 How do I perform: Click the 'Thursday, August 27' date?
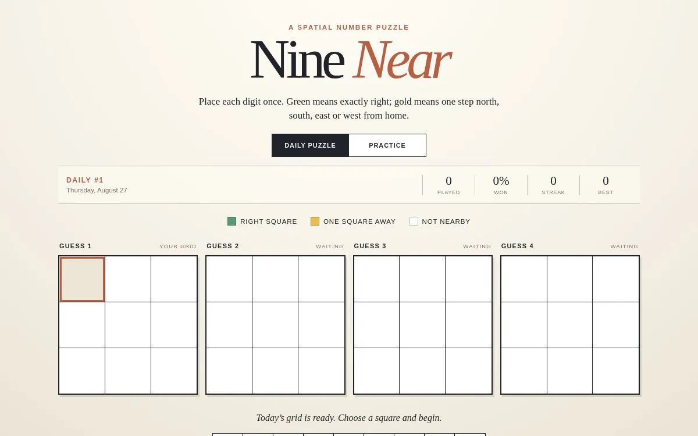click(x=97, y=190)
